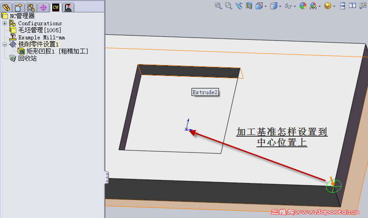Open the Hide/Show Items dropdown arrow
The width and height of the screenshot is (368, 218).
pyautogui.click(x=295, y=6)
